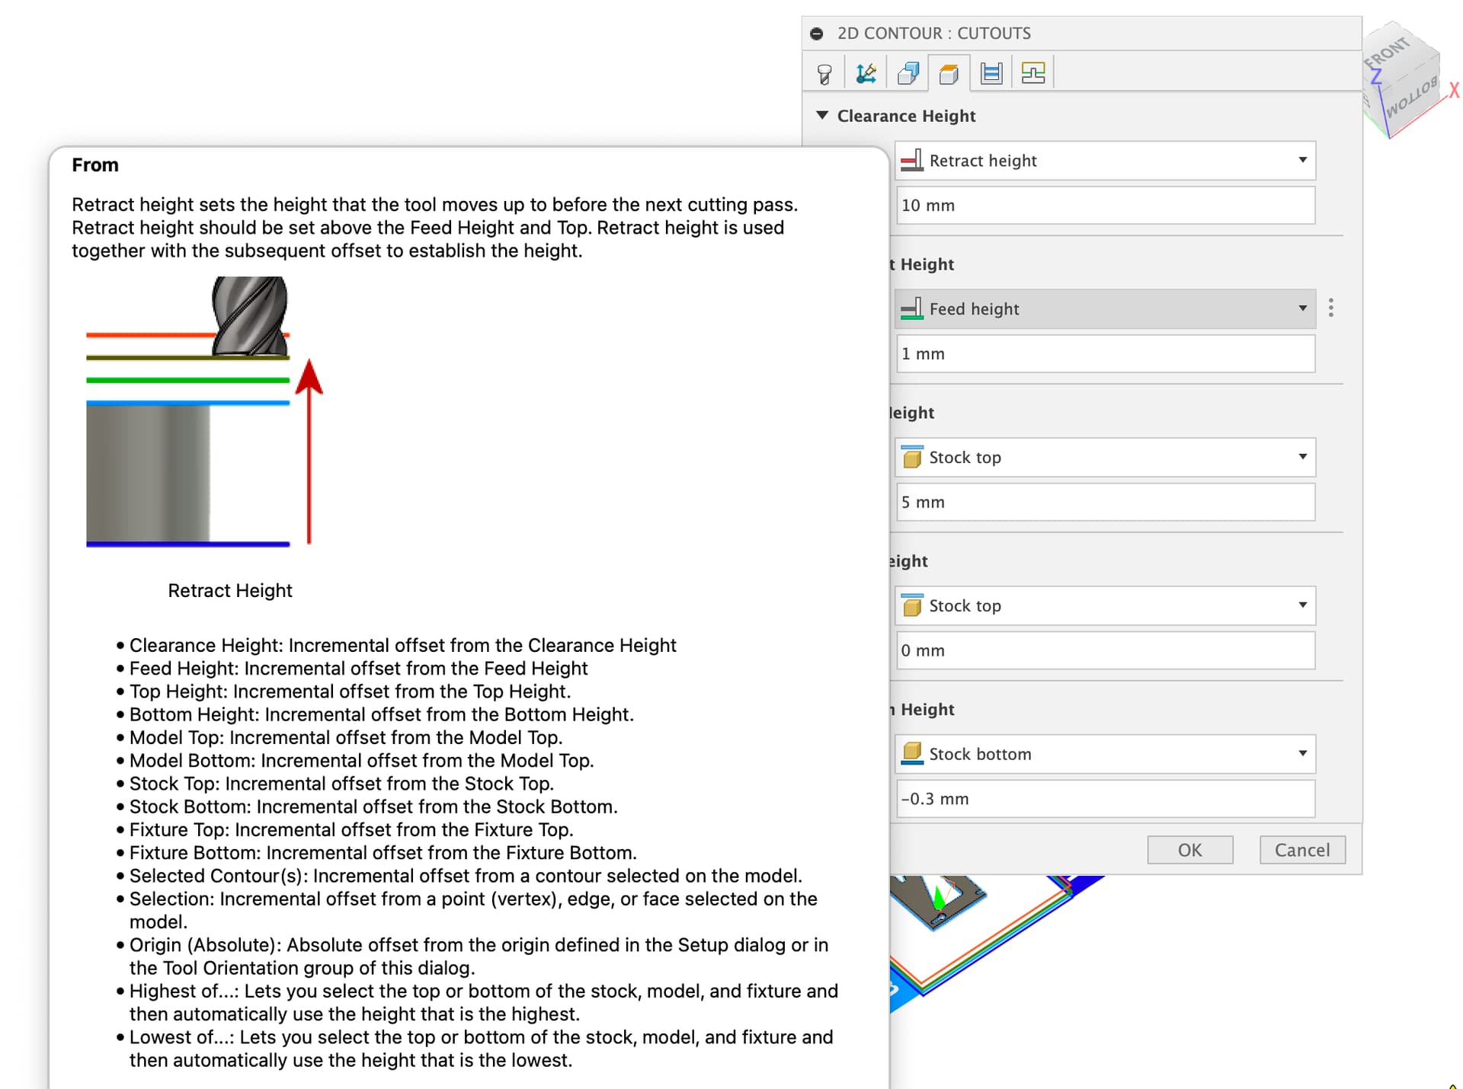1463x1089 pixels.
Task: Click the 'Retract Height' illustration caption
Action: coord(230,591)
